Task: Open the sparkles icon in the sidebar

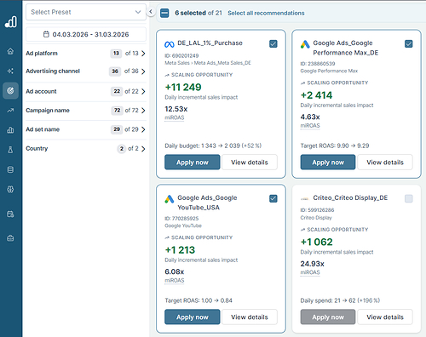Action: tap(10, 71)
